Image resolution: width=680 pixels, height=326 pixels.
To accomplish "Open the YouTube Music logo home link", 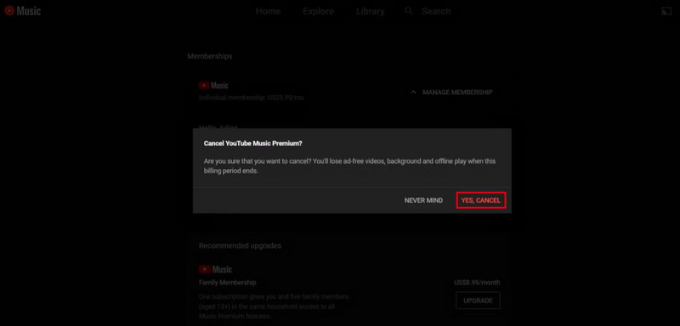I will pos(22,11).
